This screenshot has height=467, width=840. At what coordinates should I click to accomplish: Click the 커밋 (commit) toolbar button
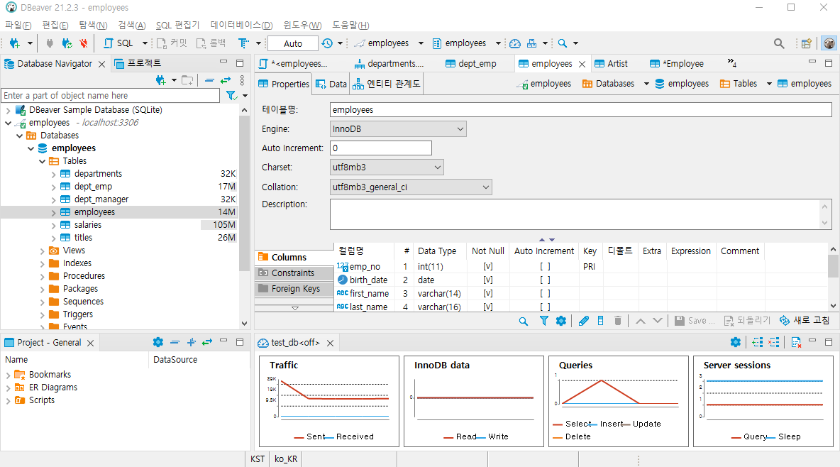172,43
